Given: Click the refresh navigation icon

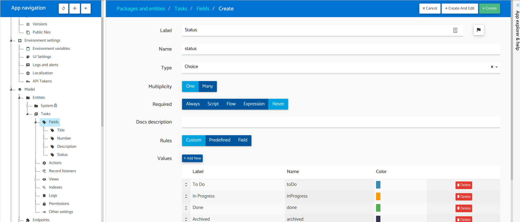Looking at the screenshot, I should pos(63,8).
